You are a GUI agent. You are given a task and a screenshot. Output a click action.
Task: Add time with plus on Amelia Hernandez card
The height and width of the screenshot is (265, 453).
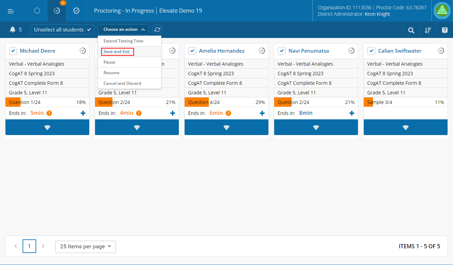tap(262, 113)
